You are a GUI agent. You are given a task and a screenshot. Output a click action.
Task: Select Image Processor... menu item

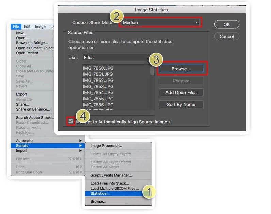106,146
